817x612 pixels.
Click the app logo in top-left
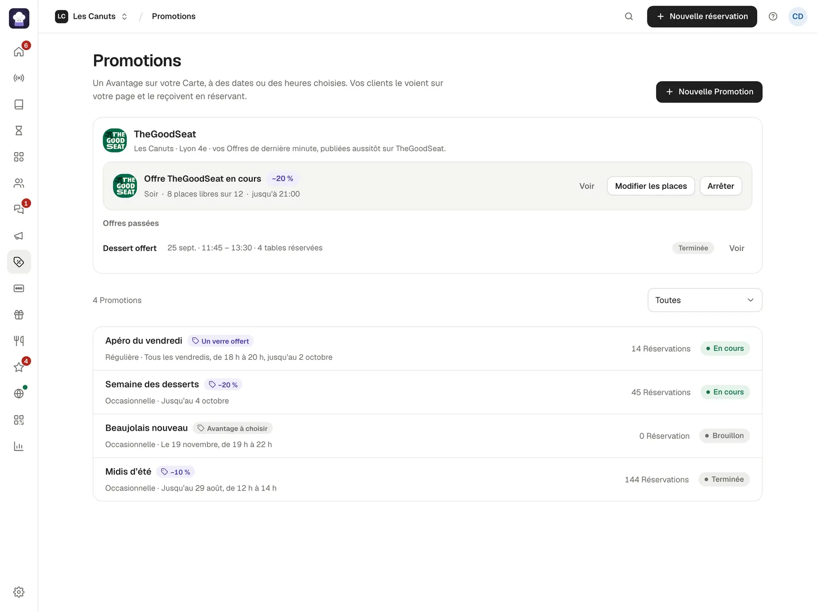point(19,18)
